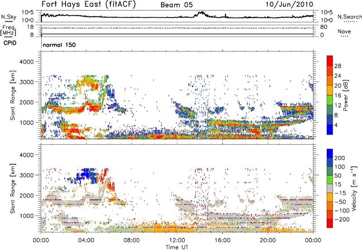The height and width of the screenshot is (250, 362).
Task: Select Slant Range label of the power panel
Action: coord(13,95)
